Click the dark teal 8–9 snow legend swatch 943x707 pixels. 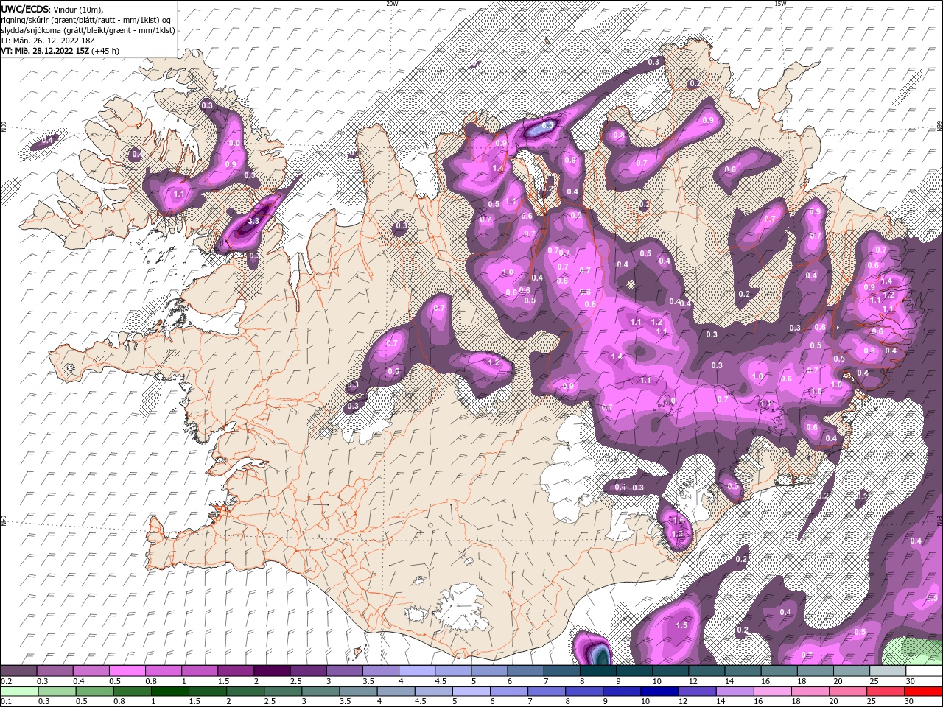click(x=597, y=671)
